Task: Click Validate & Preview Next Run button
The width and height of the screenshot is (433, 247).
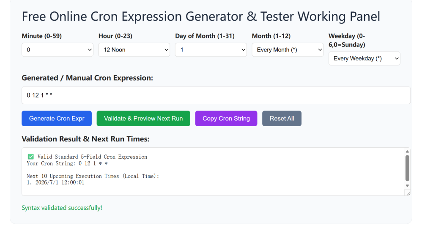Action: pos(143,119)
